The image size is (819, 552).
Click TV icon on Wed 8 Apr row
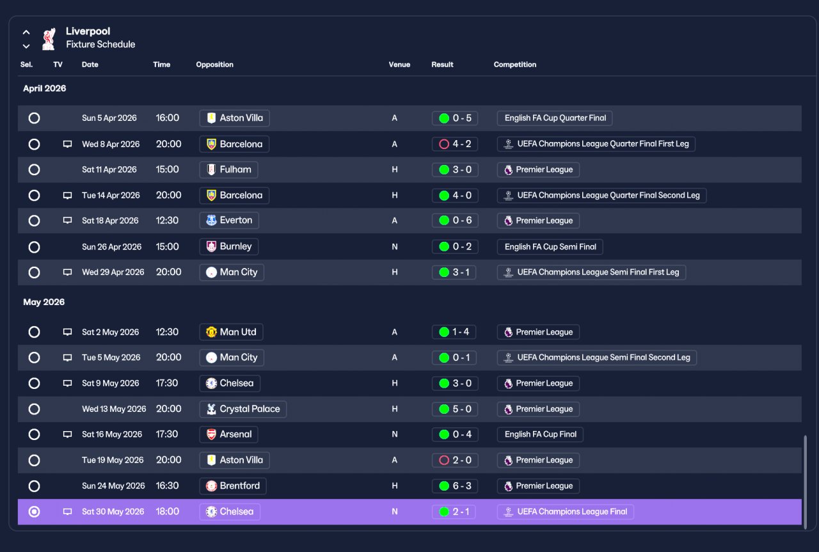[x=67, y=145]
